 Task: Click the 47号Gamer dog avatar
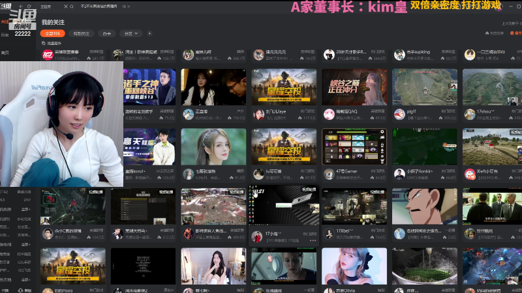pos(329,174)
